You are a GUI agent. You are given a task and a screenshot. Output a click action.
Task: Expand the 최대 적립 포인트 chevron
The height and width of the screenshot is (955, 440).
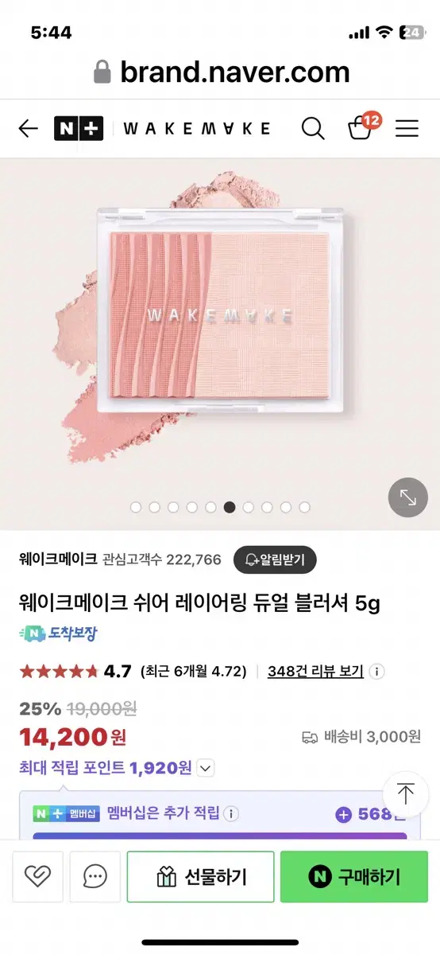pos(206,768)
